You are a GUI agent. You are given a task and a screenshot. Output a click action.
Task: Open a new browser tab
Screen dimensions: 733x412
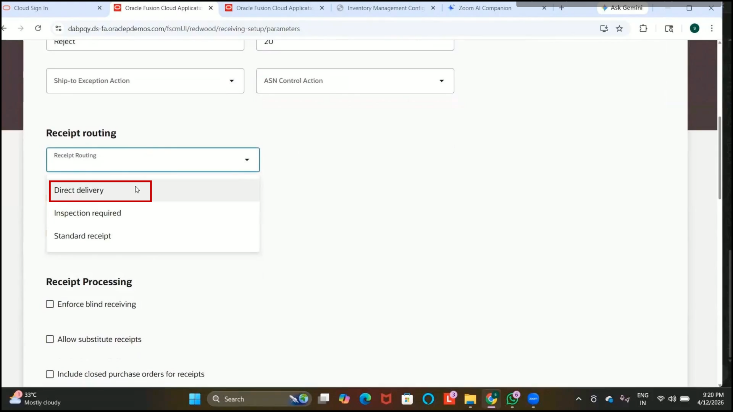point(562,8)
